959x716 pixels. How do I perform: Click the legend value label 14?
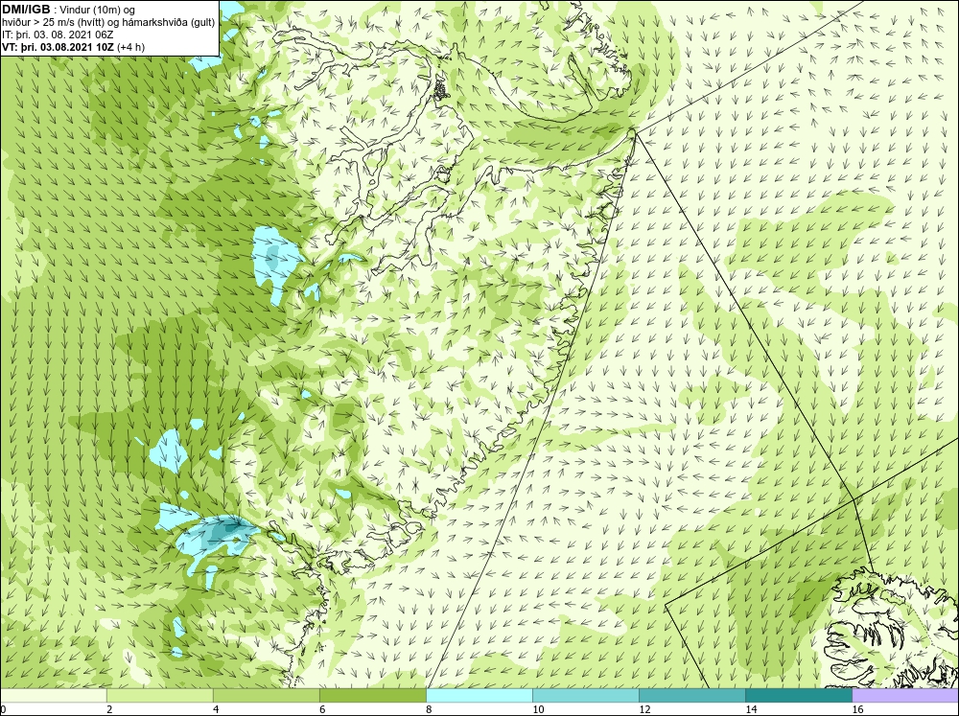[x=751, y=709]
